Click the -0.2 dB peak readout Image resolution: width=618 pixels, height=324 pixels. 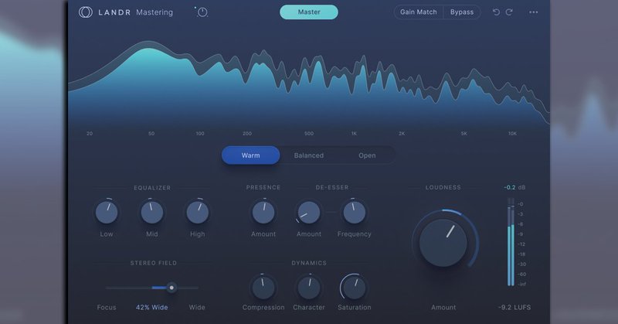514,187
